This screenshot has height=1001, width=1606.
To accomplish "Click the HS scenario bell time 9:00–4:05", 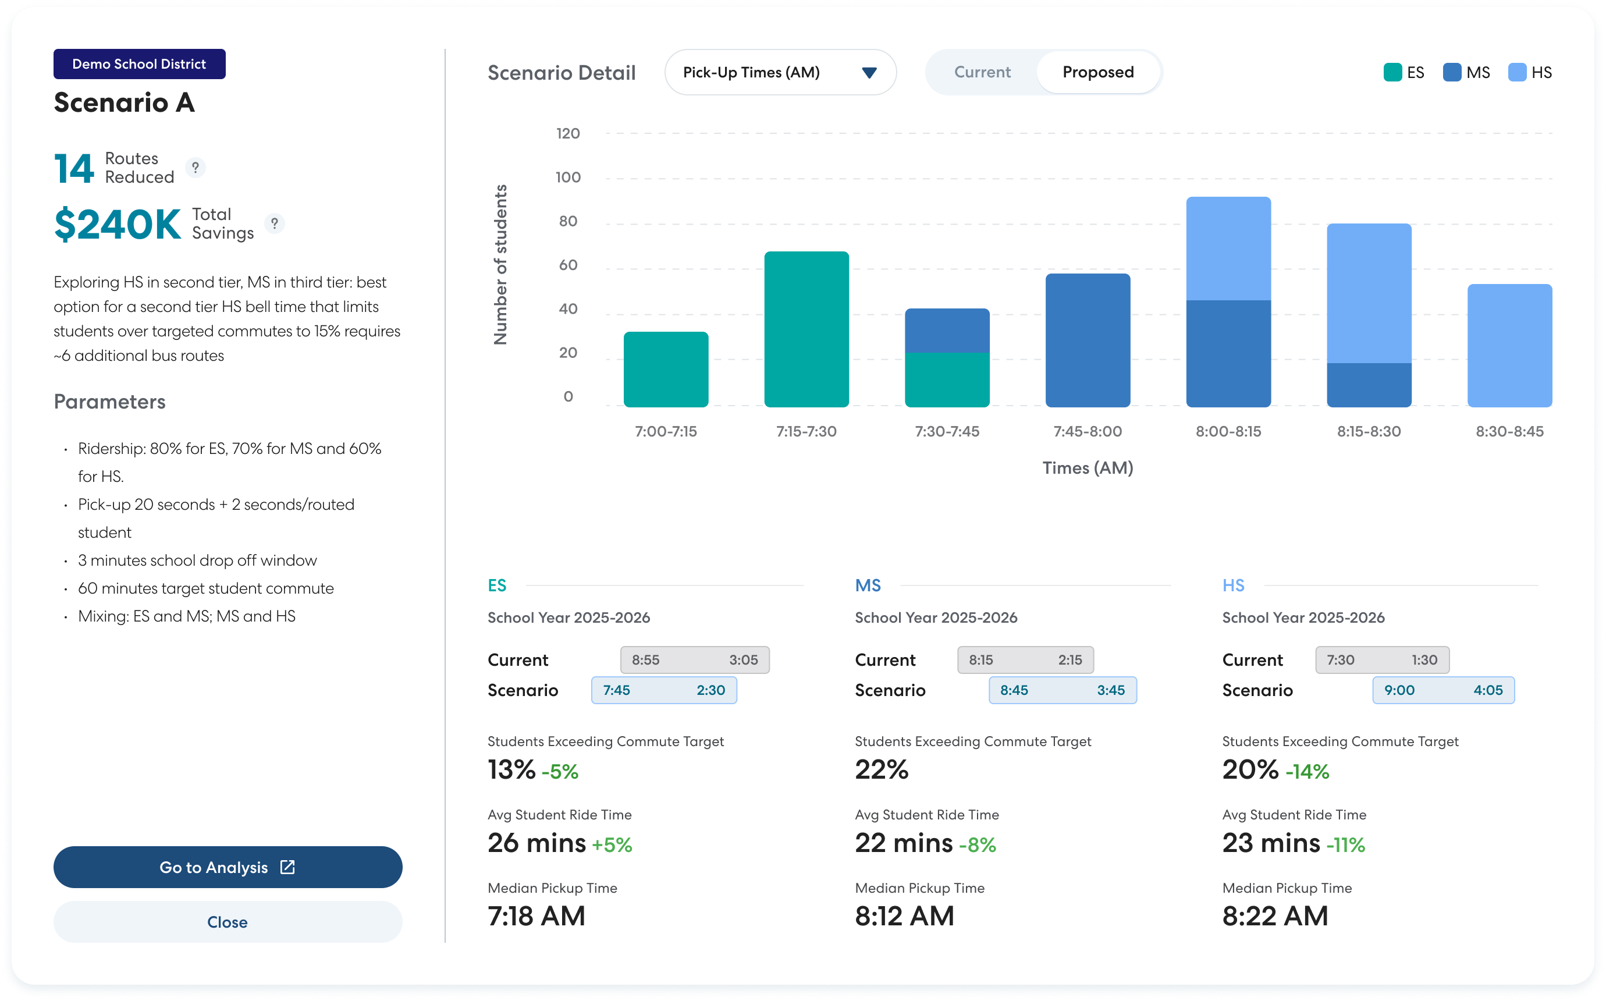I will (1442, 690).
